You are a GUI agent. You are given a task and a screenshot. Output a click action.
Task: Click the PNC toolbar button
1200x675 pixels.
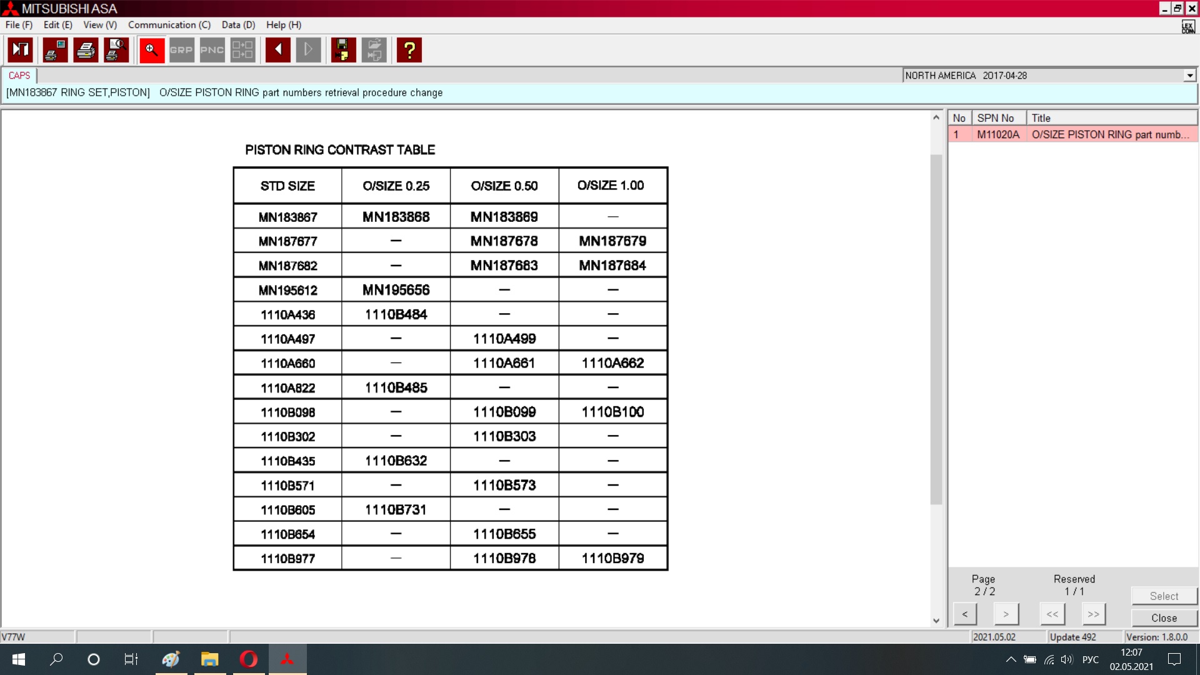pyautogui.click(x=212, y=50)
